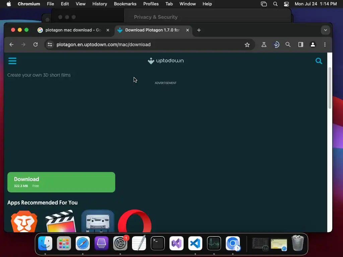Open Terminal from the dock
The height and width of the screenshot is (257, 343).
click(x=158, y=243)
